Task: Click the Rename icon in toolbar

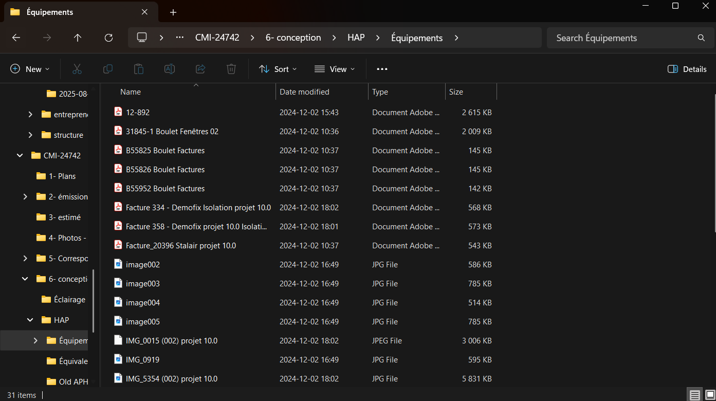Action: [170, 69]
